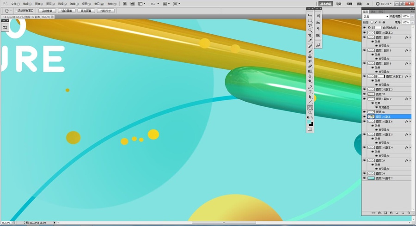Image resolution: width=416 pixels, height=226 pixels.
Task: Open the Character panel icon
Action: tap(318, 16)
